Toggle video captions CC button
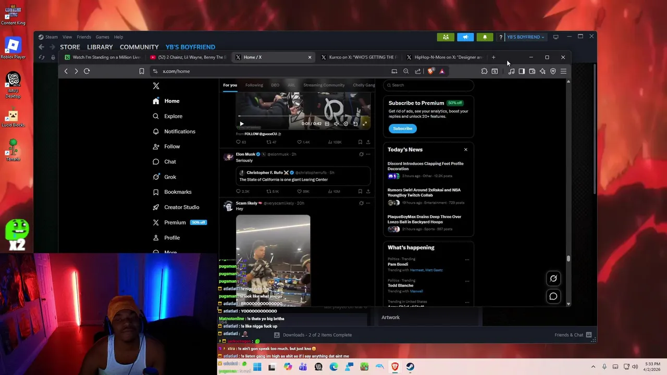This screenshot has width=667, height=375. 327,124
